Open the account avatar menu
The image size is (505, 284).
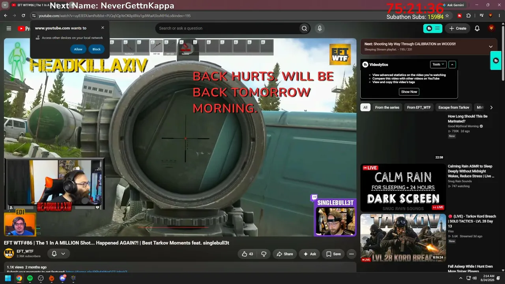coord(491,28)
